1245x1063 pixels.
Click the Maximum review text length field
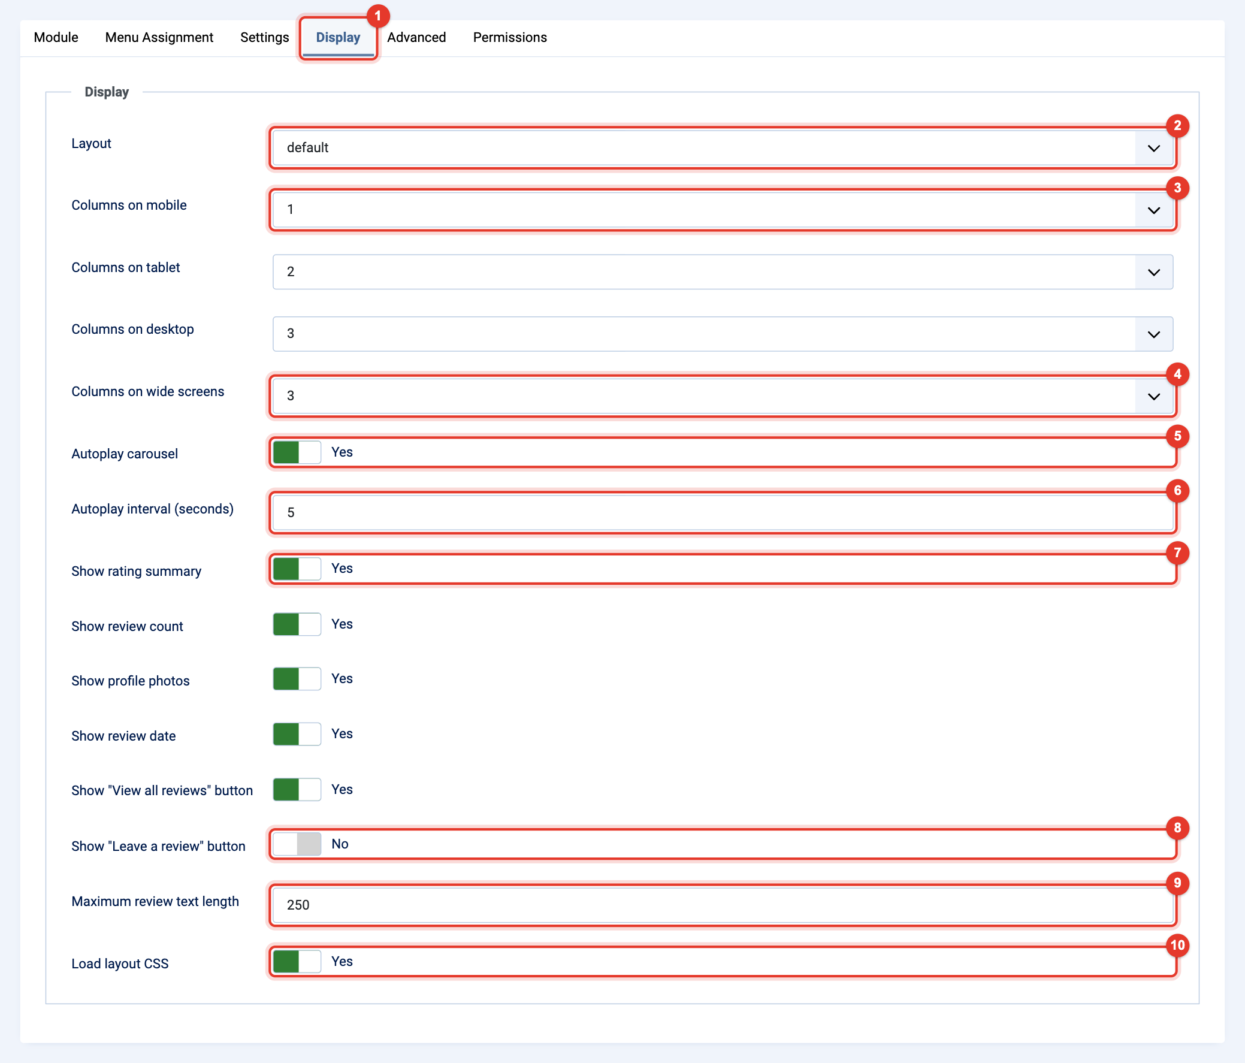point(722,905)
